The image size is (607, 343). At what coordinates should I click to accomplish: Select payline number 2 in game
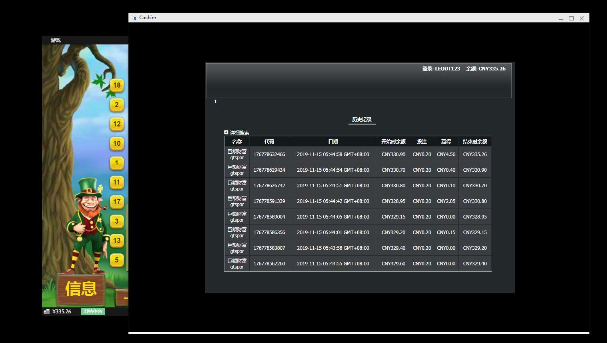click(117, 105)
